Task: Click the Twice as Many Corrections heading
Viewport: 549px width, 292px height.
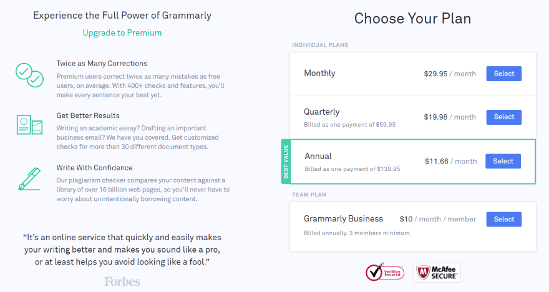Action: (x=102, y=64)
